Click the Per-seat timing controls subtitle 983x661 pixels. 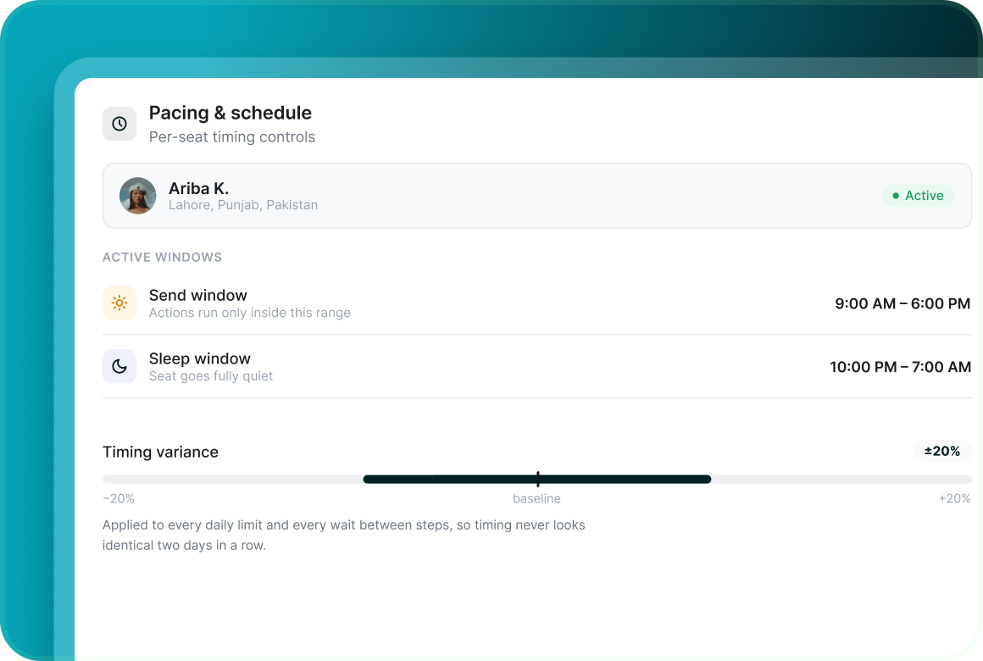click(232, 136)
